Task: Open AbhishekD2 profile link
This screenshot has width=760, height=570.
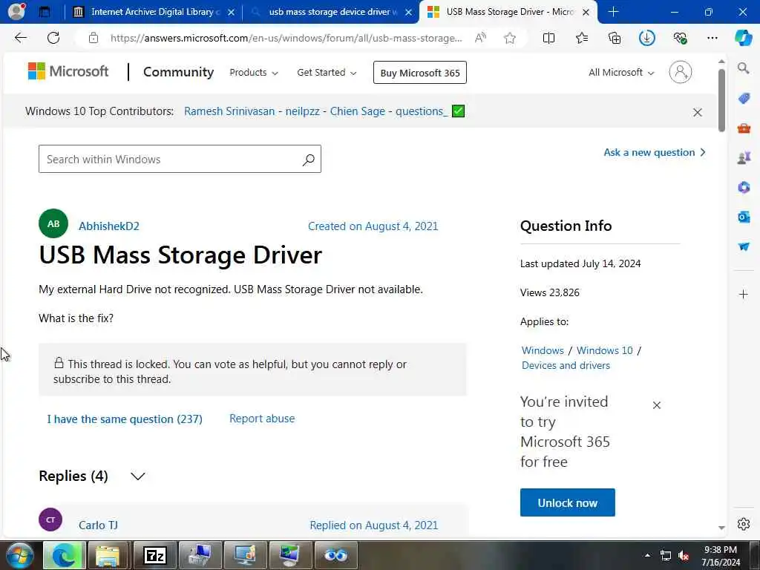Action: [x=109, y=226]
